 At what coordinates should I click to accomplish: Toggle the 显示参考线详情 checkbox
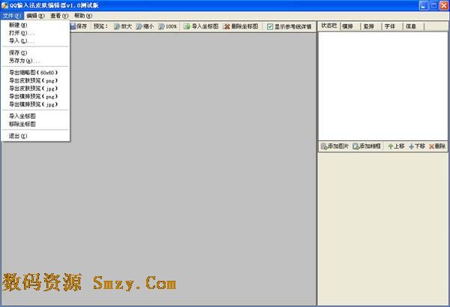coord(271,26)
